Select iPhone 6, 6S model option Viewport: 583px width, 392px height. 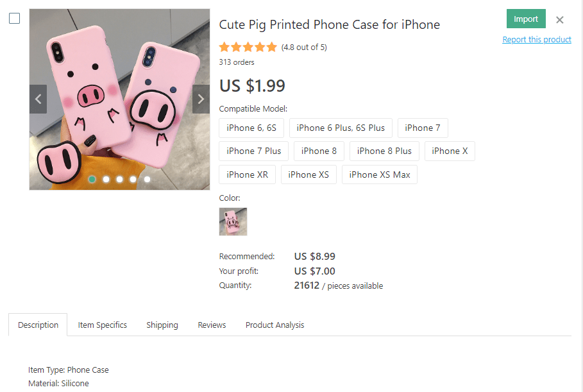[251, 128]
